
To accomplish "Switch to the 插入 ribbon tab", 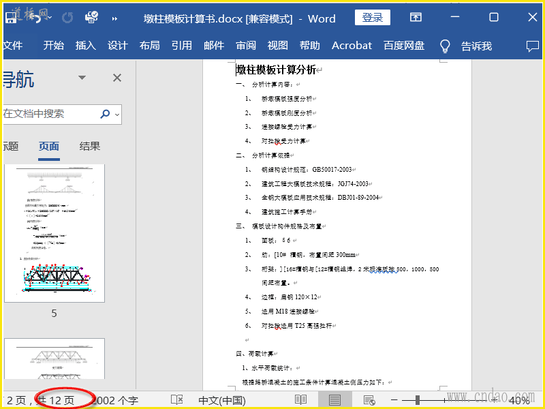I will [86, 46].
